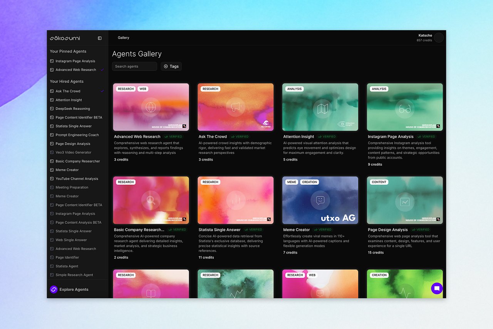Click the icon beside YouTube Channel Analysis
493x329 pixels.
(x=52, y=179)
